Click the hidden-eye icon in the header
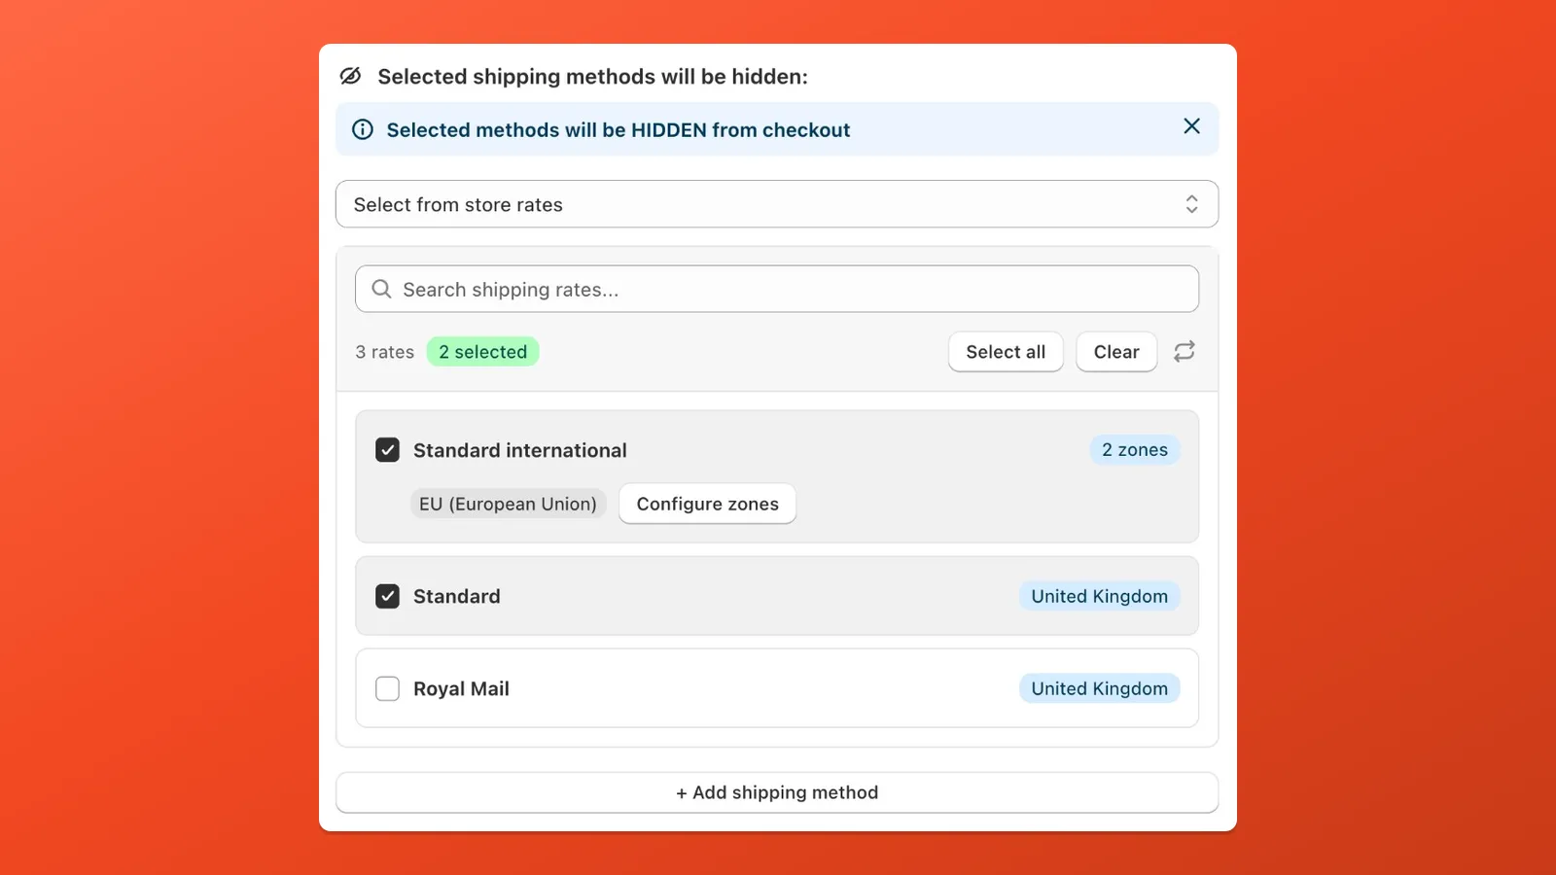Screen dimensions: 1556x875 click(x=351, y=76)
